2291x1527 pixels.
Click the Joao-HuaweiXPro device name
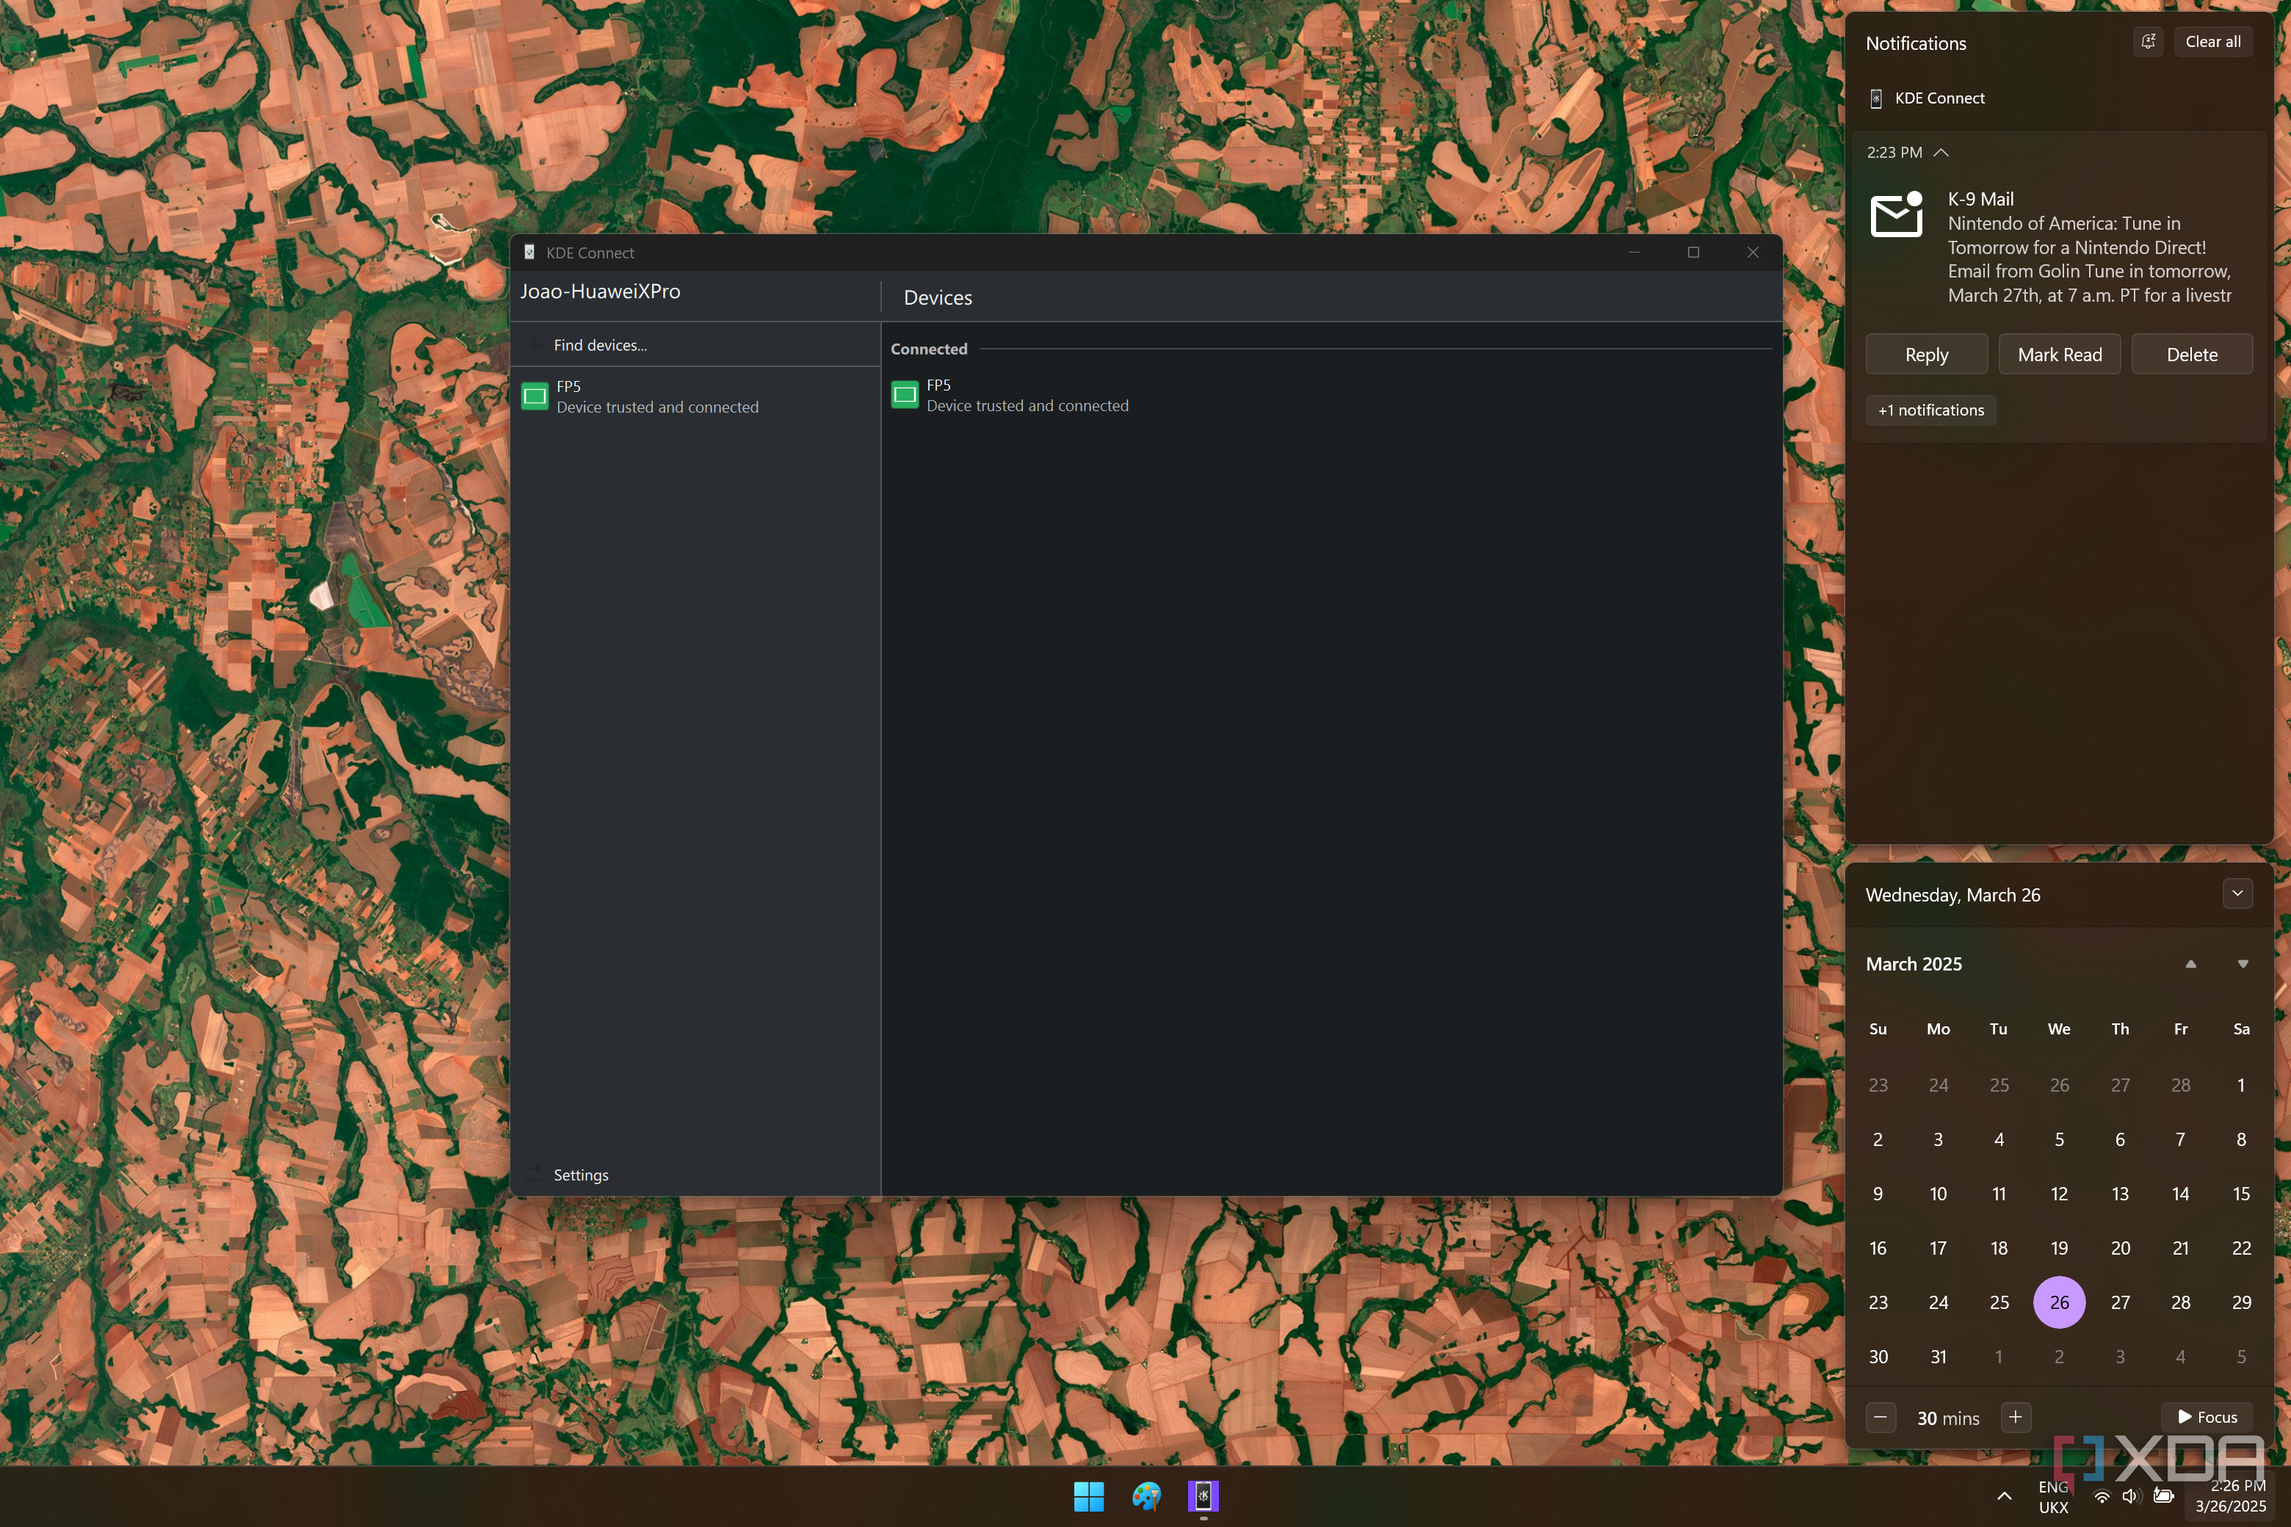(600, 291)
